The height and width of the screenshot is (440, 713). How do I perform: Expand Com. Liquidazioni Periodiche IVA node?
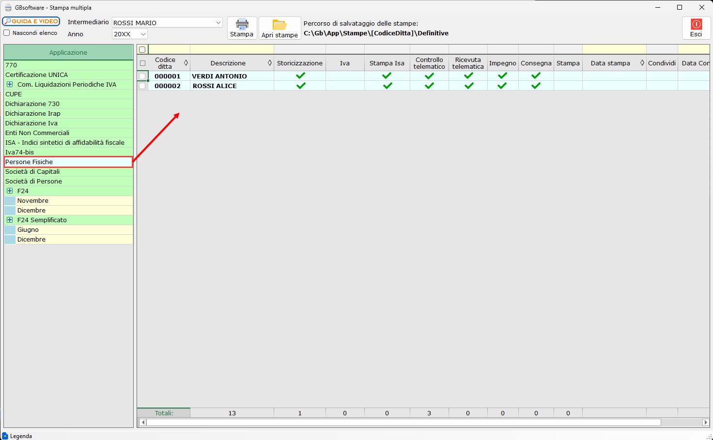click(10, 84)
